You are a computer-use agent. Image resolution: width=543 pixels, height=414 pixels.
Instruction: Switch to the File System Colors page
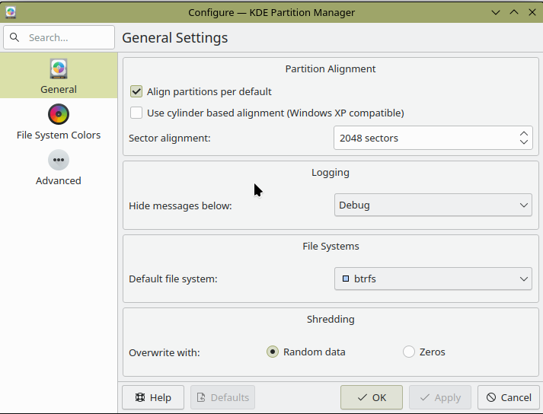point(59,135)
